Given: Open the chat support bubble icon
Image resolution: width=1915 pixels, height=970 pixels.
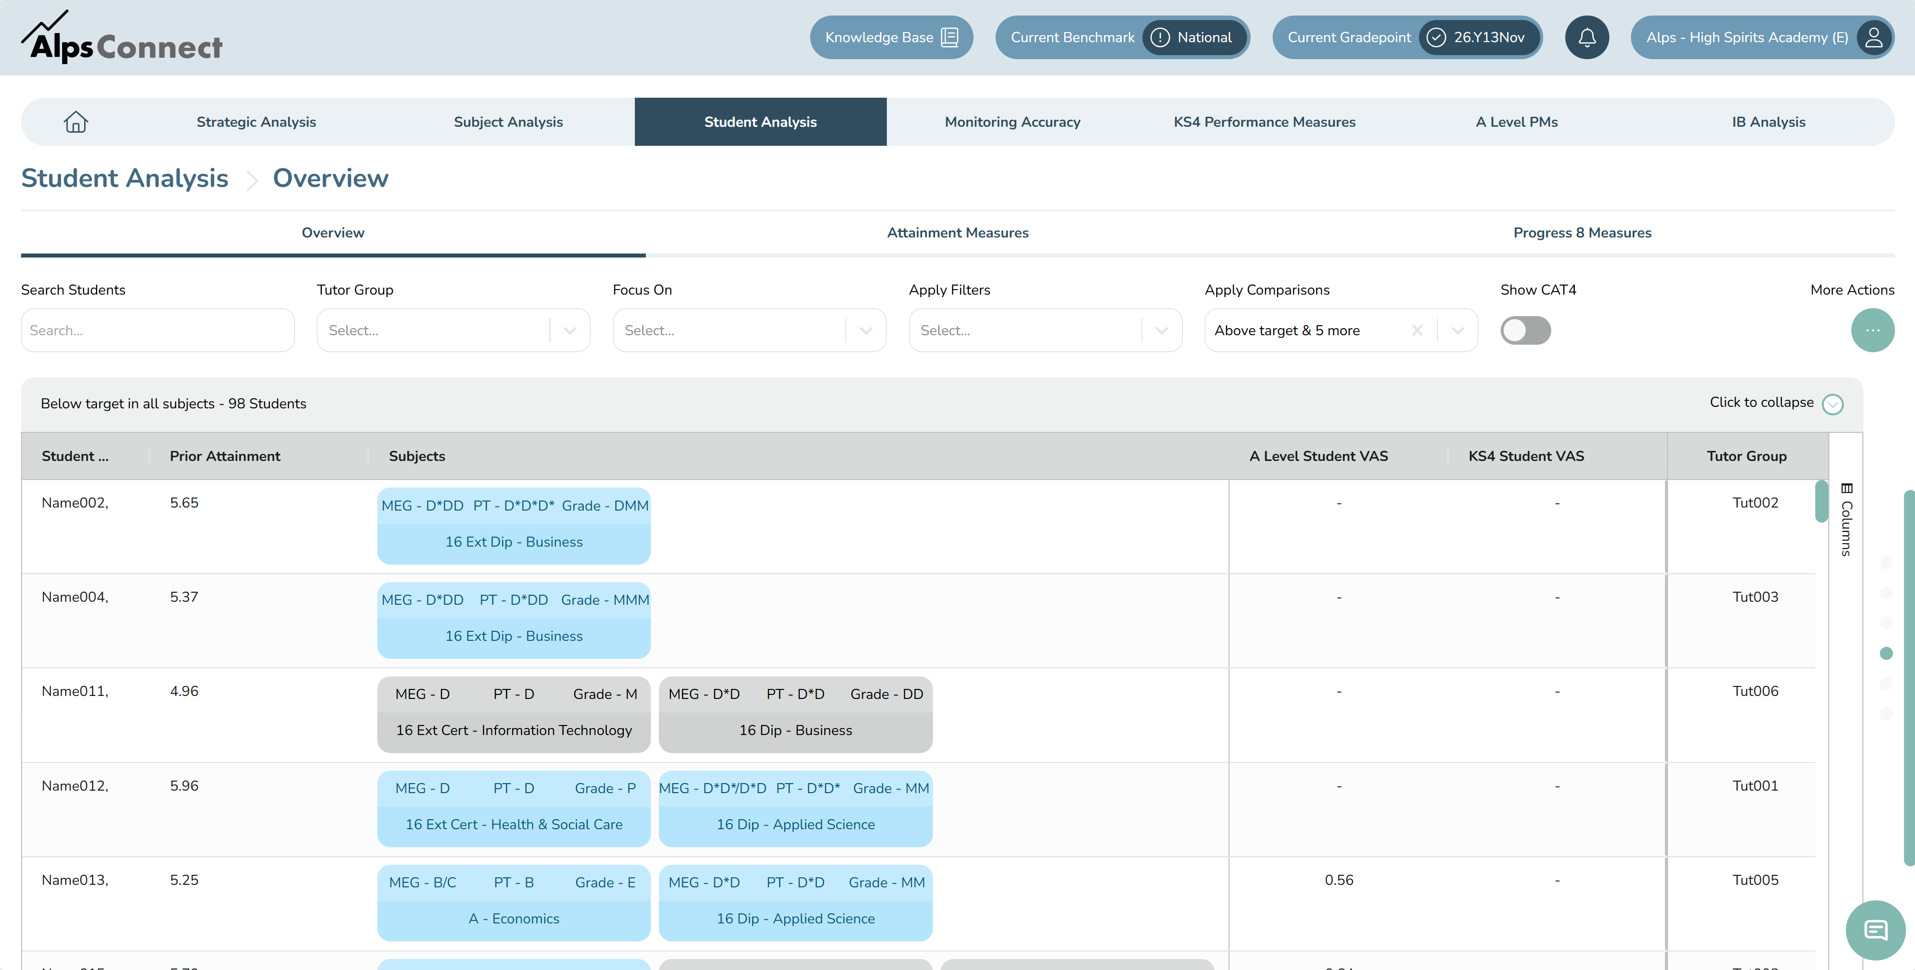Looking at the screenshot, I should click(1875, 929).
